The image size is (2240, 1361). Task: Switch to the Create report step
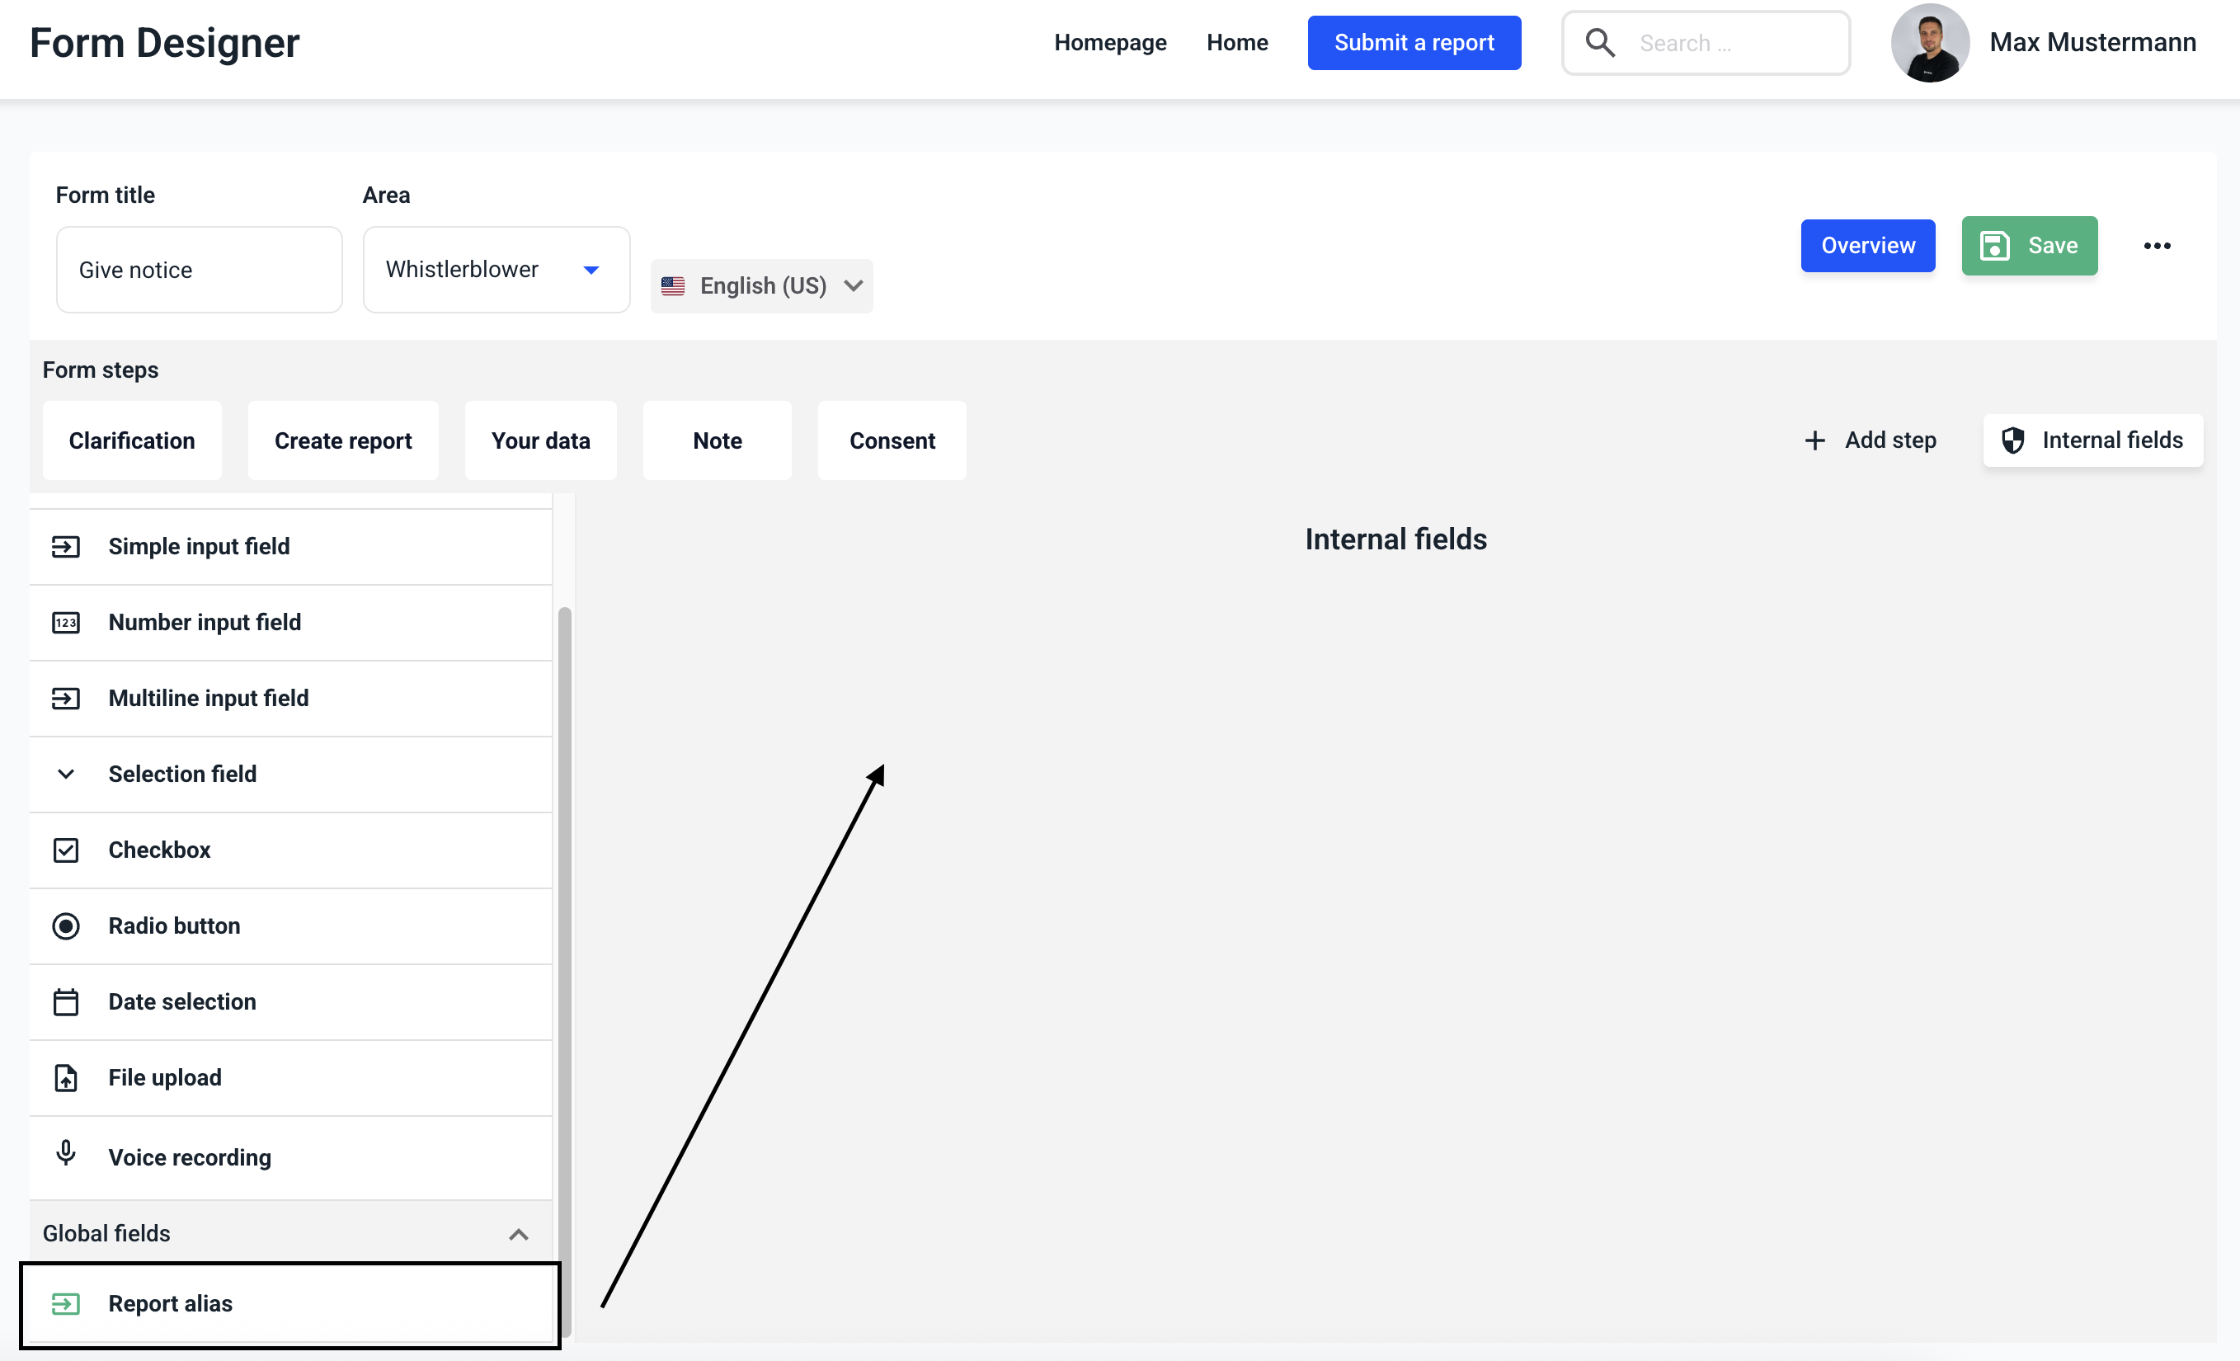pyautogui.click(x=343, y=441)
